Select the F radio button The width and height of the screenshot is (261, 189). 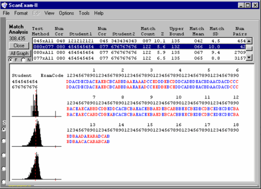pos(11,60)
